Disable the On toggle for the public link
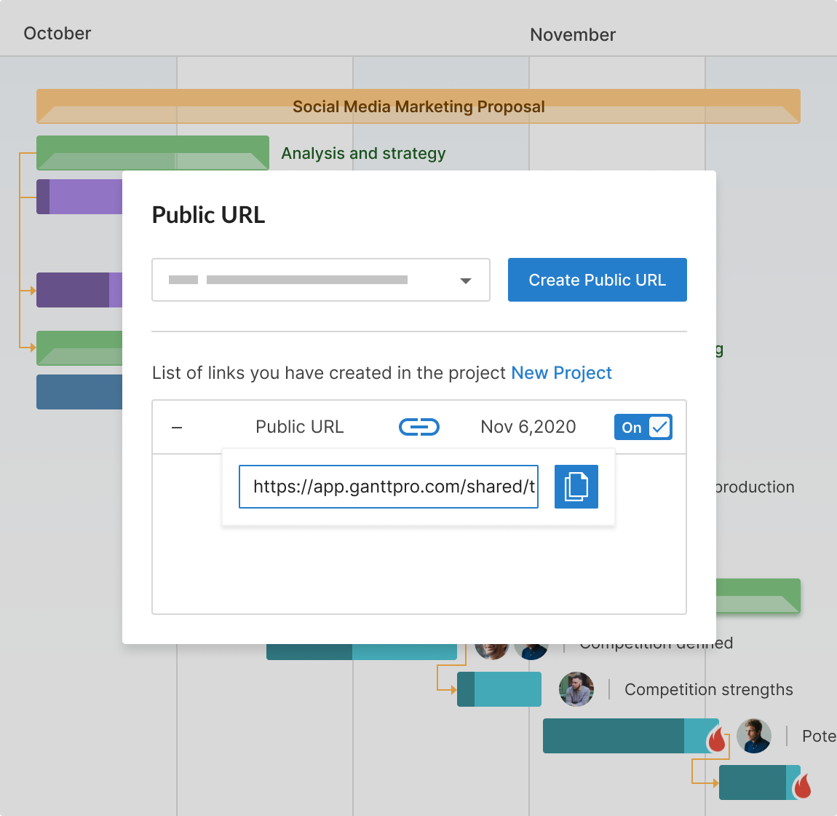This screenshot has height=816, width=837. coord(643,427)
